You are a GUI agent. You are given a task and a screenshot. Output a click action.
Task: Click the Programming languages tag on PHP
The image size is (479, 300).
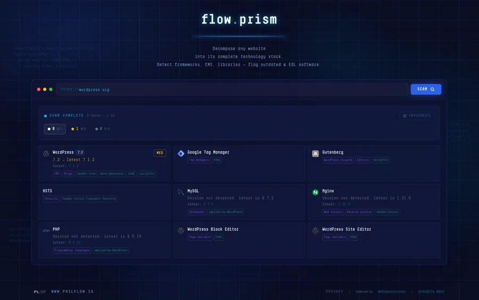[x=72, y=250]
